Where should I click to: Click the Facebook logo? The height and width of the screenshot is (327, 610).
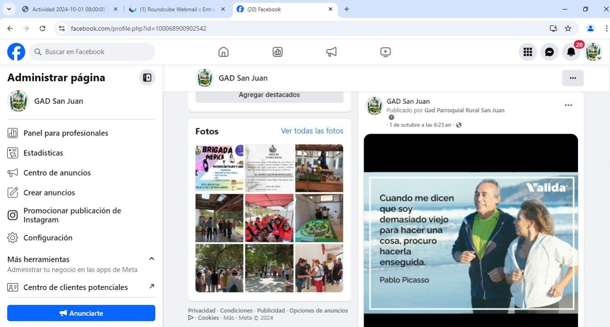coord(16,52)
